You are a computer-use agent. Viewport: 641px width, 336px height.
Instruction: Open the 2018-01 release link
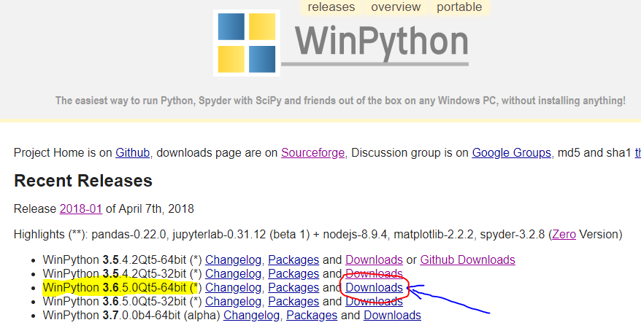pos(81,209)
